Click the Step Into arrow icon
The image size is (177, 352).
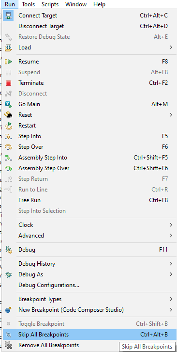coord(9,137)
